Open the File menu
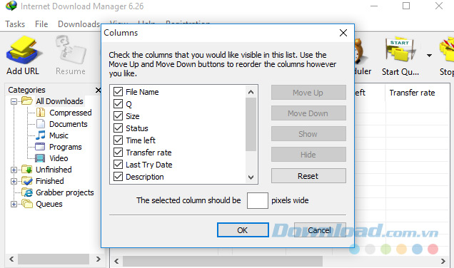The image size is (454, 268). click(x=41, y=24)
